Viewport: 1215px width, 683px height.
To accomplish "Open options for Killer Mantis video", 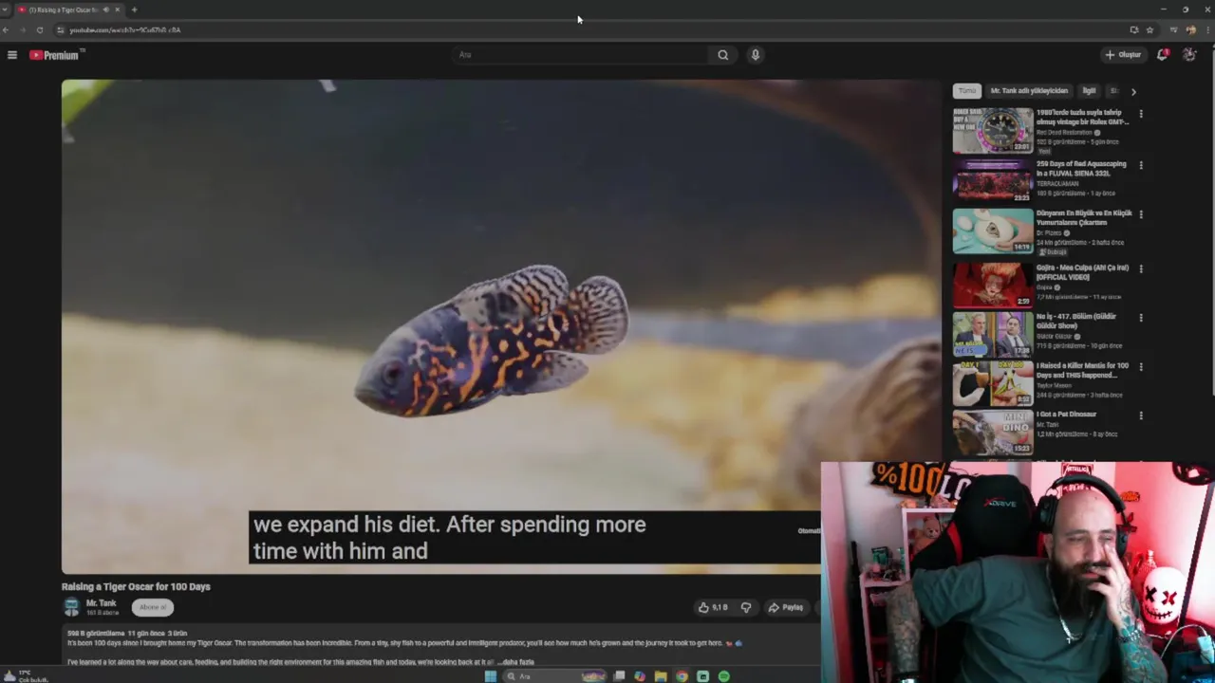I will pyautogui.click(x=1141, y=367).
